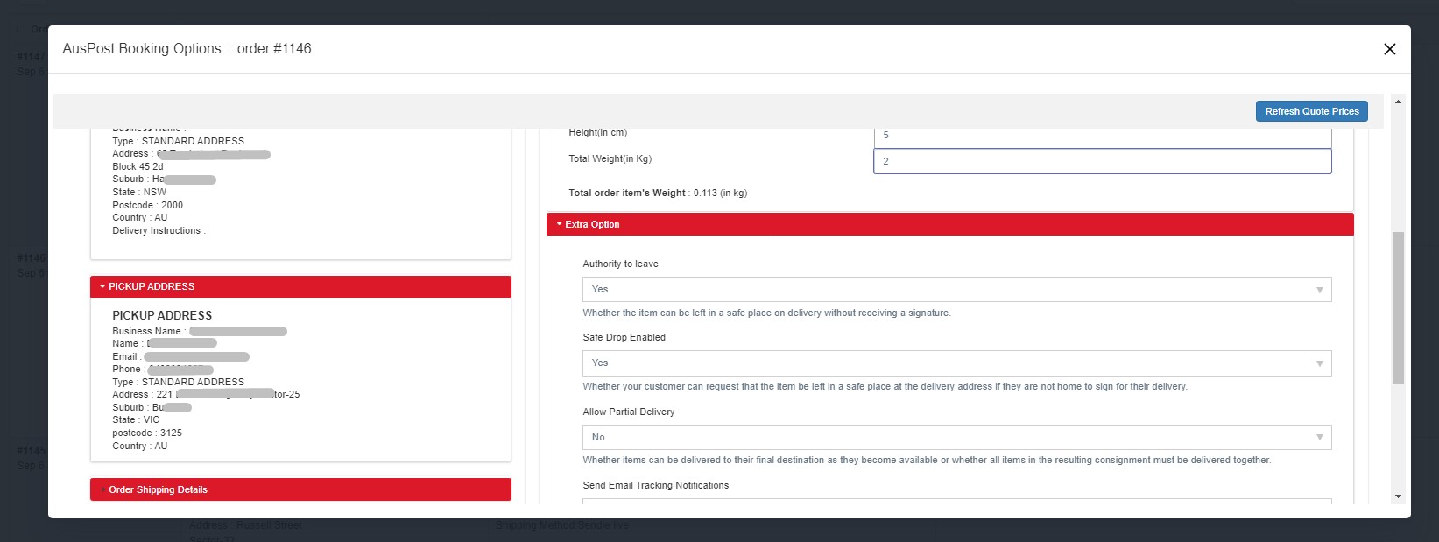Screen dimensions: 1439x542
Task: Close the AusPost Booking Options dialog
Action: [x=1389, y=49]
